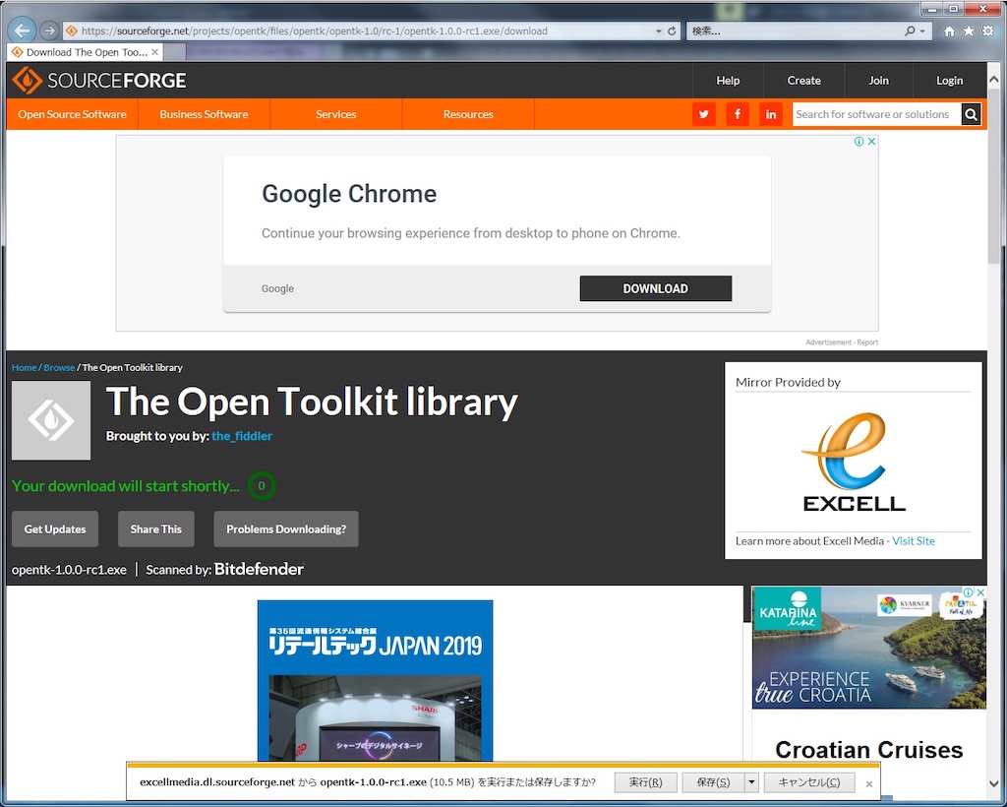The width and height of the screenshot is (1007, 807).
Task: Open the Help menu item
Action: click(728, 81)
